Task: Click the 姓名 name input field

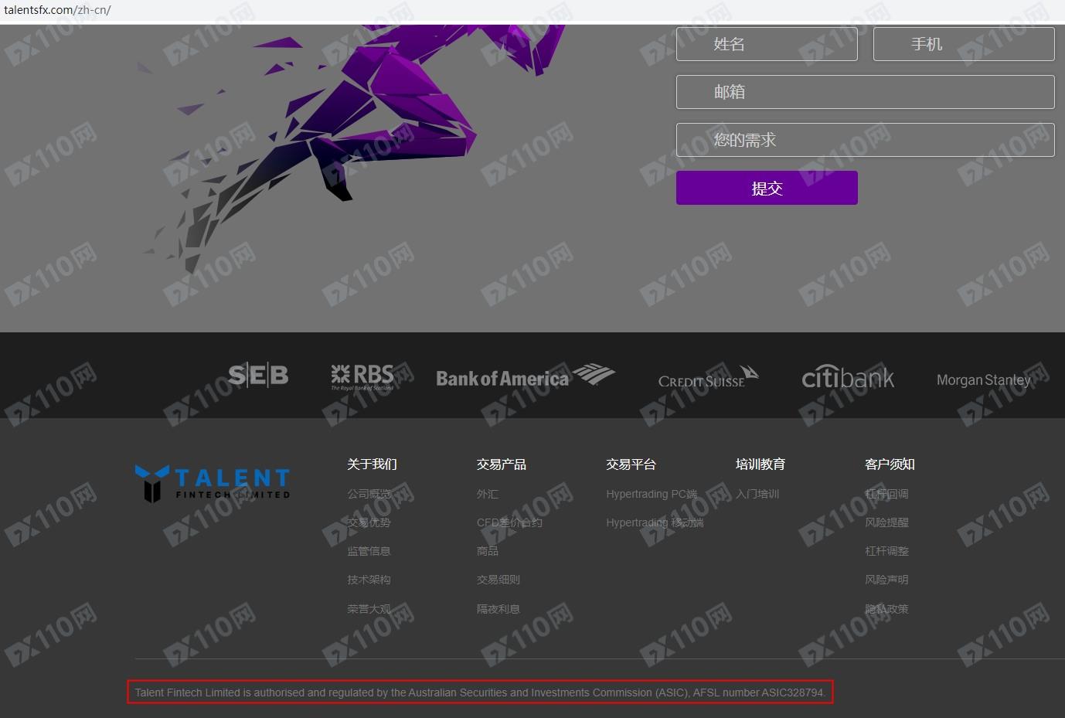Action: click(x=767, y=44)
